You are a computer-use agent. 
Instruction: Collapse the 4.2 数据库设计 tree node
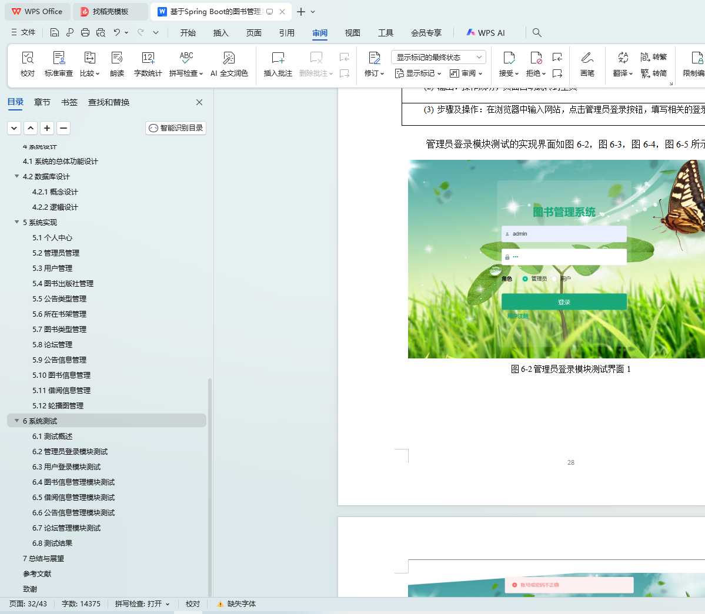pyautogui.click(x=16, y=176)
